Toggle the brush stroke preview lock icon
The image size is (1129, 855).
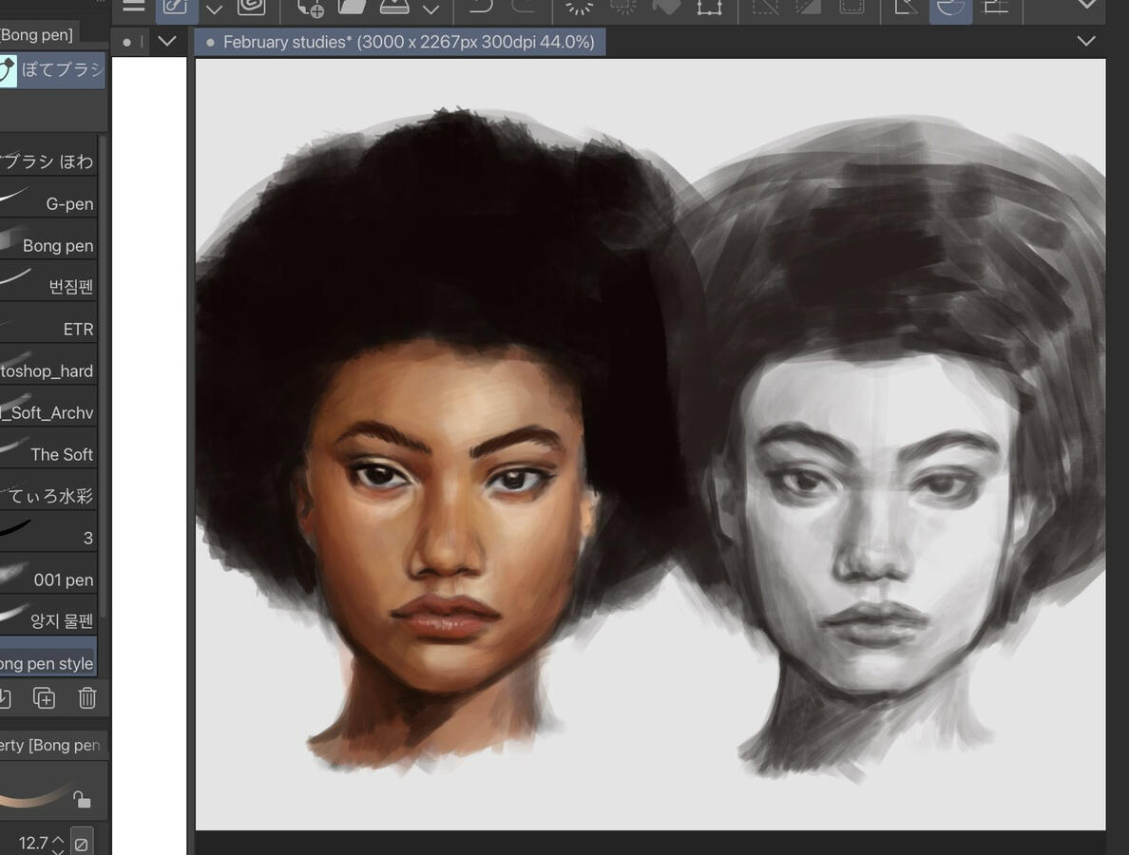[83, 800]
